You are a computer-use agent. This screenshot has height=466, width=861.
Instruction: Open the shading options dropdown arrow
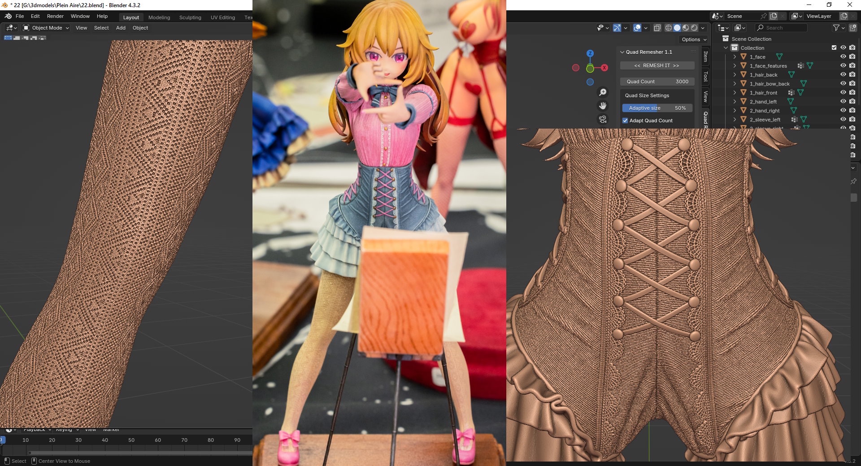pyautogui.click(x=703, y=28)
